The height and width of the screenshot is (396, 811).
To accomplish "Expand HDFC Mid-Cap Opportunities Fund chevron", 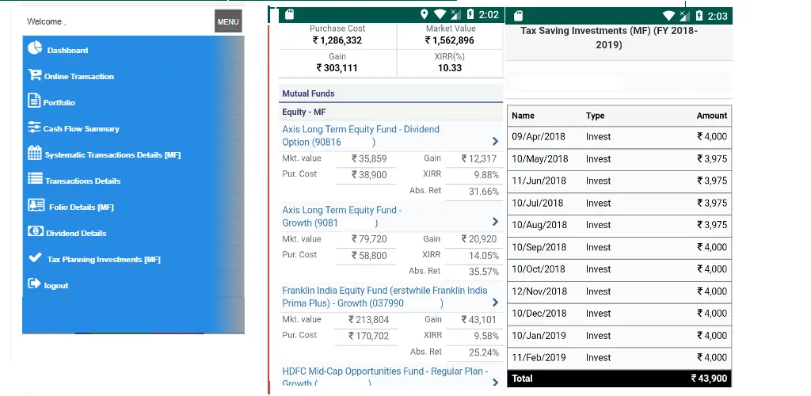I will coord(495,382).
